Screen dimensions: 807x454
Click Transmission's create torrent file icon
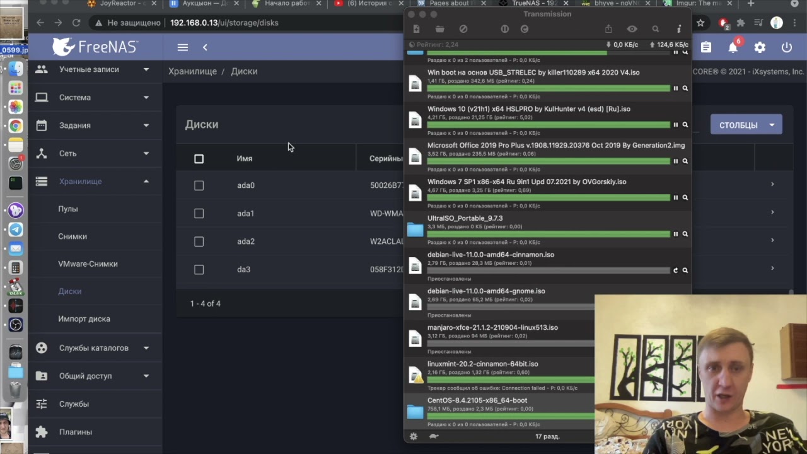(x=416, y=29)
